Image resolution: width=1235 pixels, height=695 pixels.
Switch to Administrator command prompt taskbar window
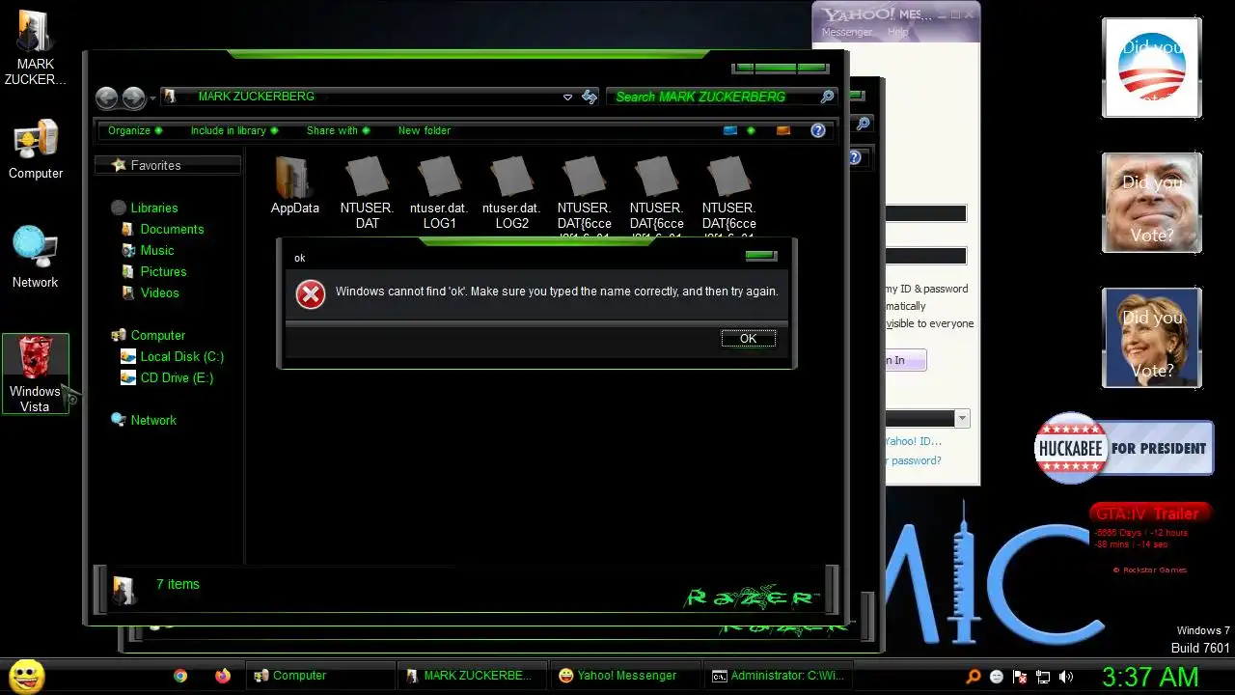778,676
